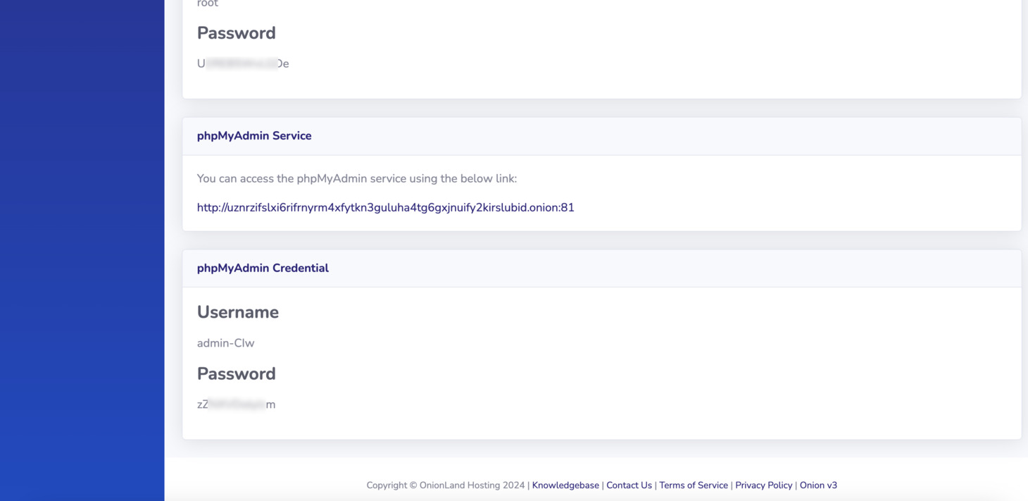Click the Username heading in phpMyAdmin Credential
The image size is (1028, 501).
pyautogui.click(x=238, y=312)
